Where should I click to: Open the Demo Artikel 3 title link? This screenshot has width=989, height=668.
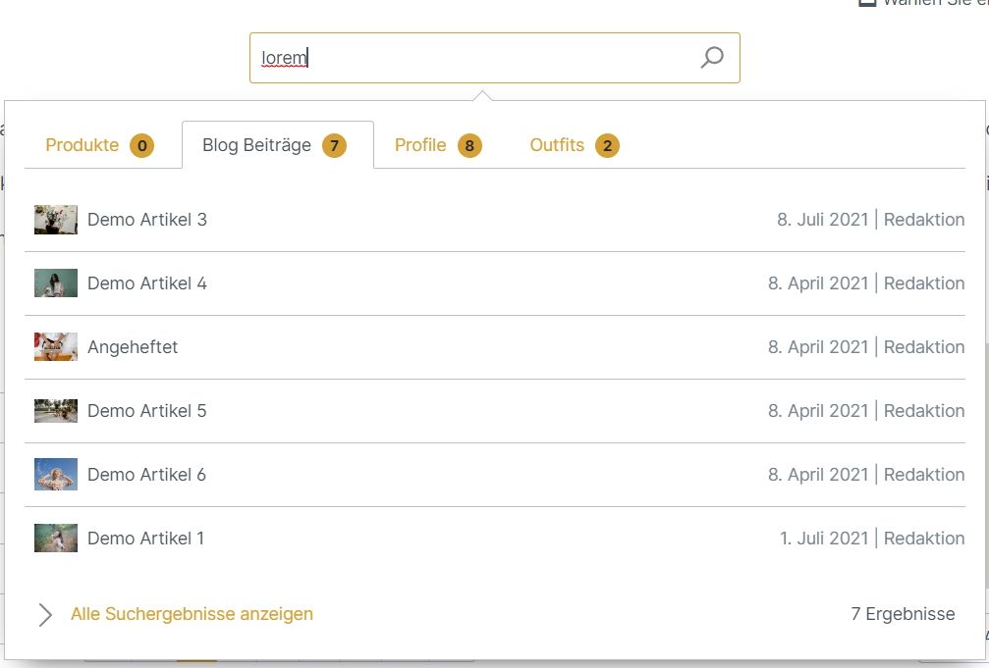pos(147,220)
